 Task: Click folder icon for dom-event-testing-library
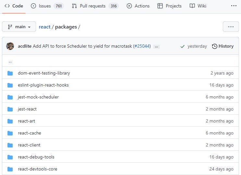click(10, 73)
